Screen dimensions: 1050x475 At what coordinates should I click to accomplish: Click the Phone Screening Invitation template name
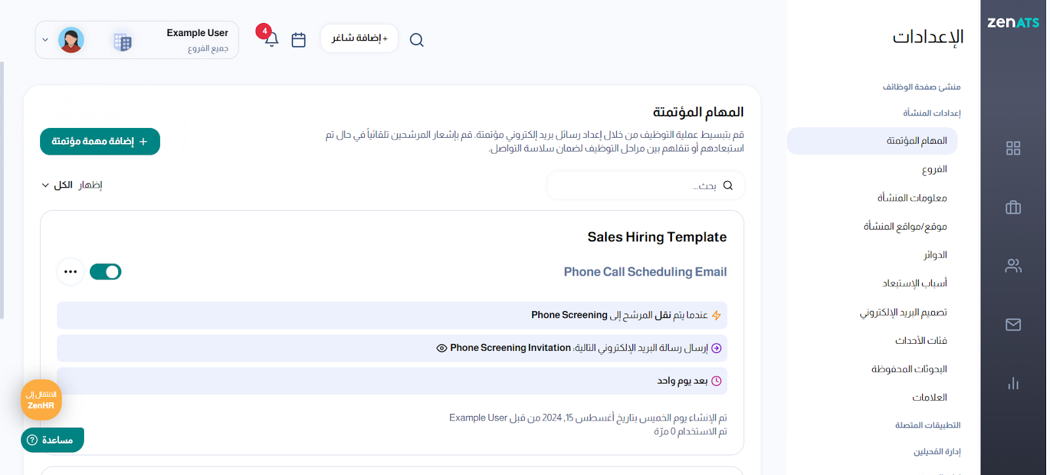[x=511, y=348]
